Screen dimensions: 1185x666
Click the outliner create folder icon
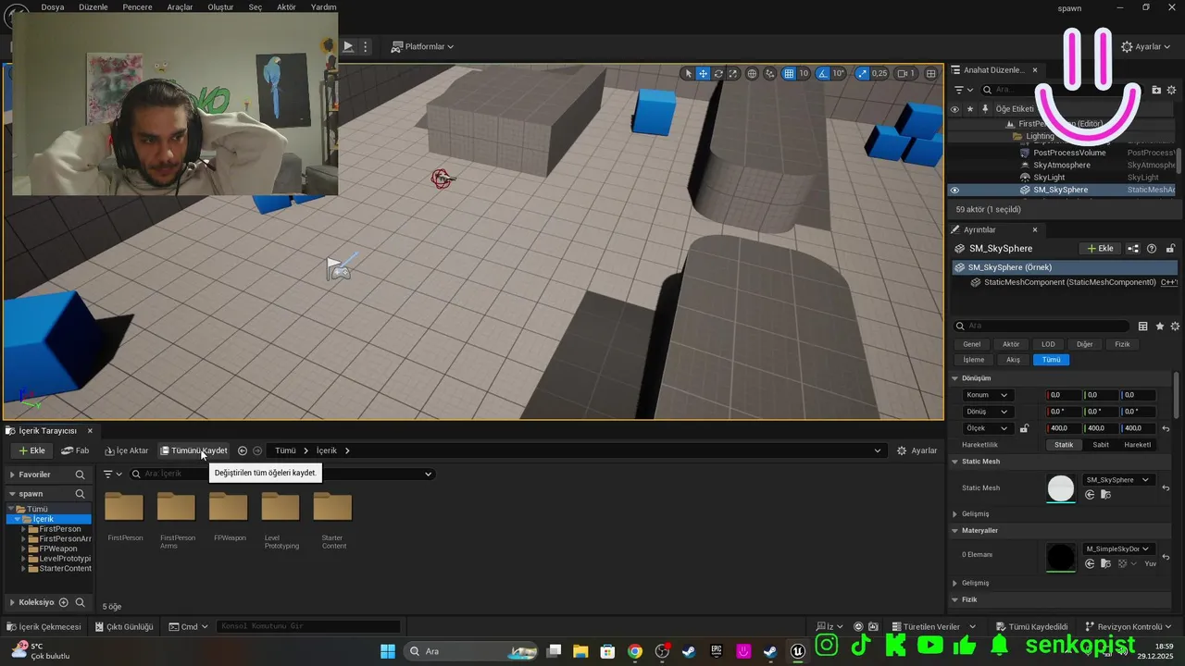point(1156,90)
